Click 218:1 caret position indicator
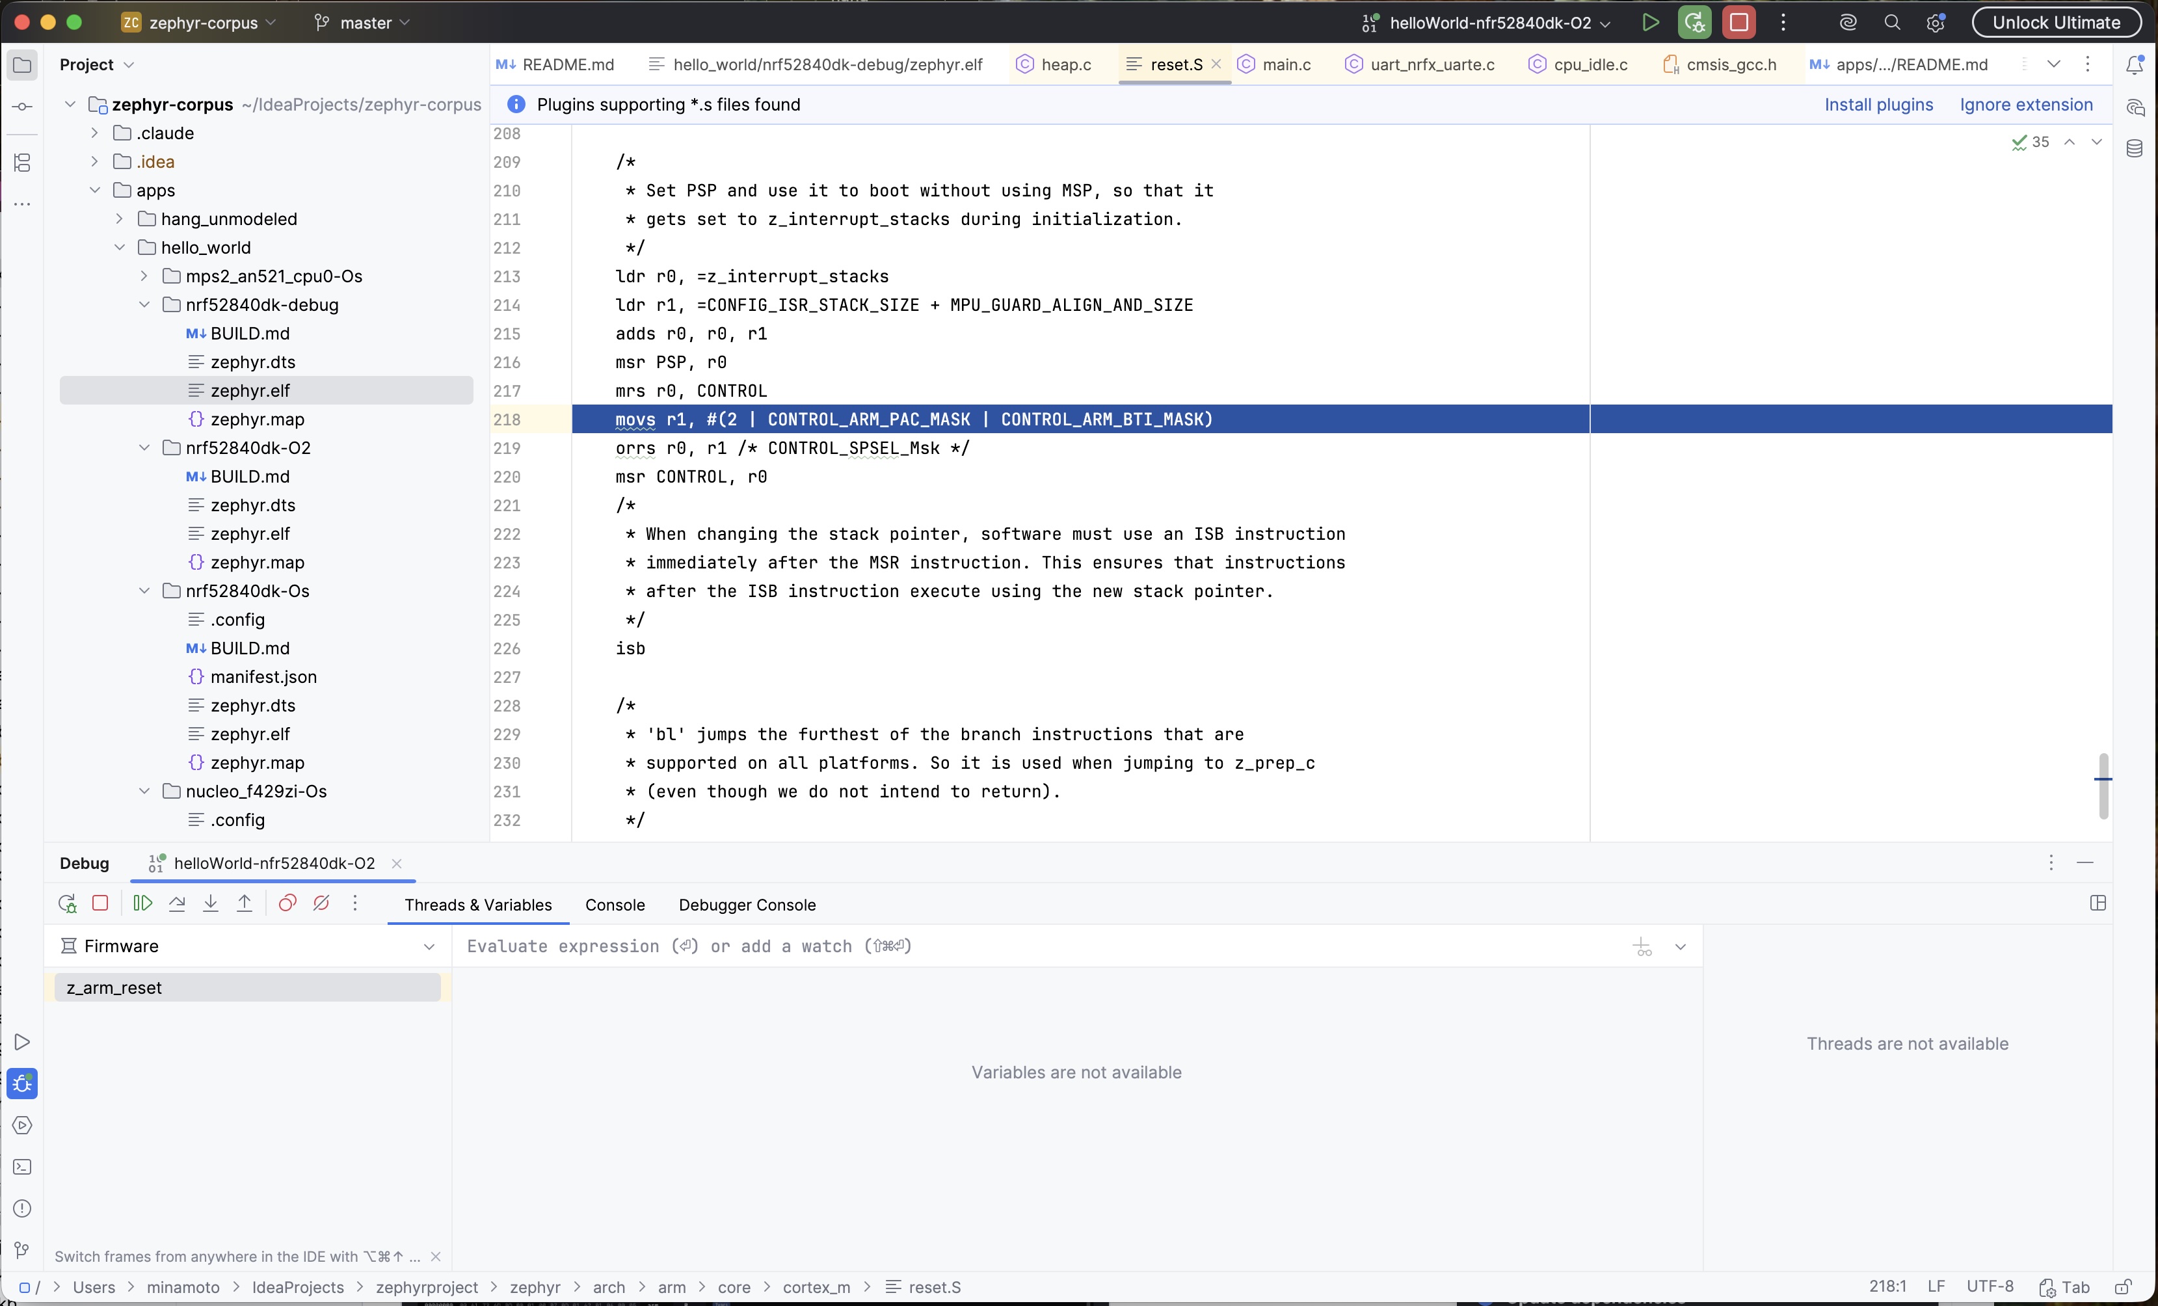Screen dimensions: 2158x1306 tap(1887, 1286)
